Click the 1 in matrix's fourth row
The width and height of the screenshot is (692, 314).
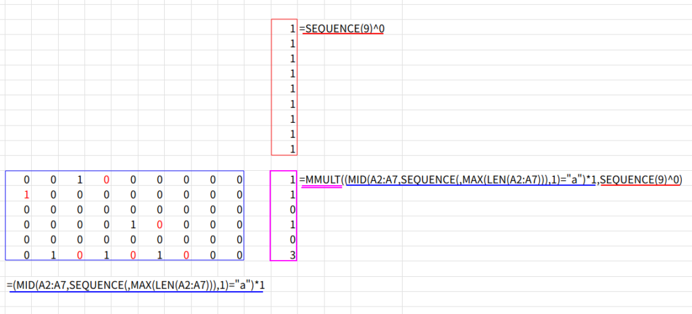[x=132, y=224]
